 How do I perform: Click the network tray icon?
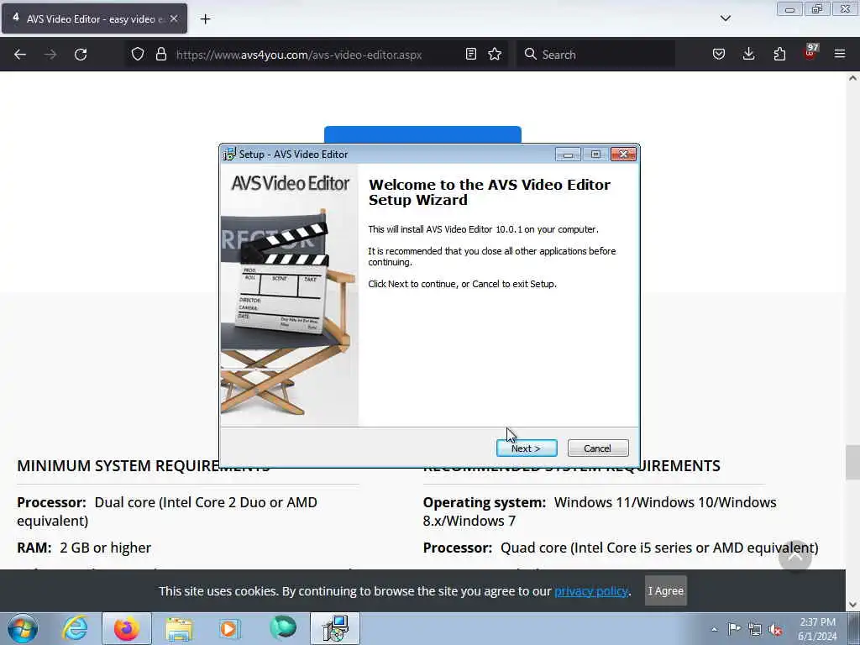click(755, 629)
